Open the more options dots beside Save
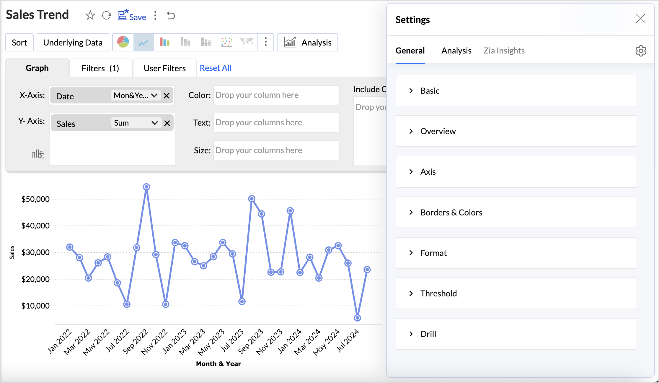The image size is (659, 383). (x=155, y=16)
